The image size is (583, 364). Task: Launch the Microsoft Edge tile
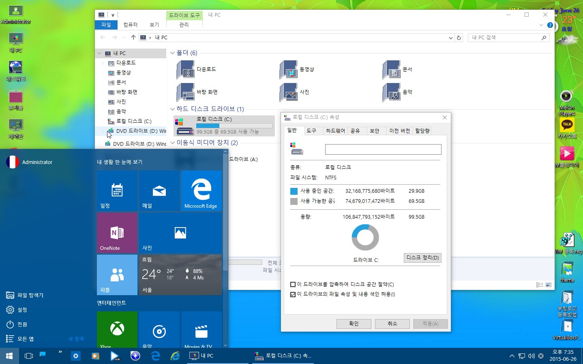coord(201,190)
